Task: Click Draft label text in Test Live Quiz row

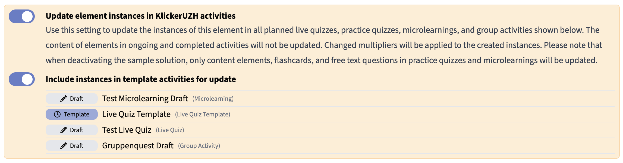Action: [x=77, y=130]
